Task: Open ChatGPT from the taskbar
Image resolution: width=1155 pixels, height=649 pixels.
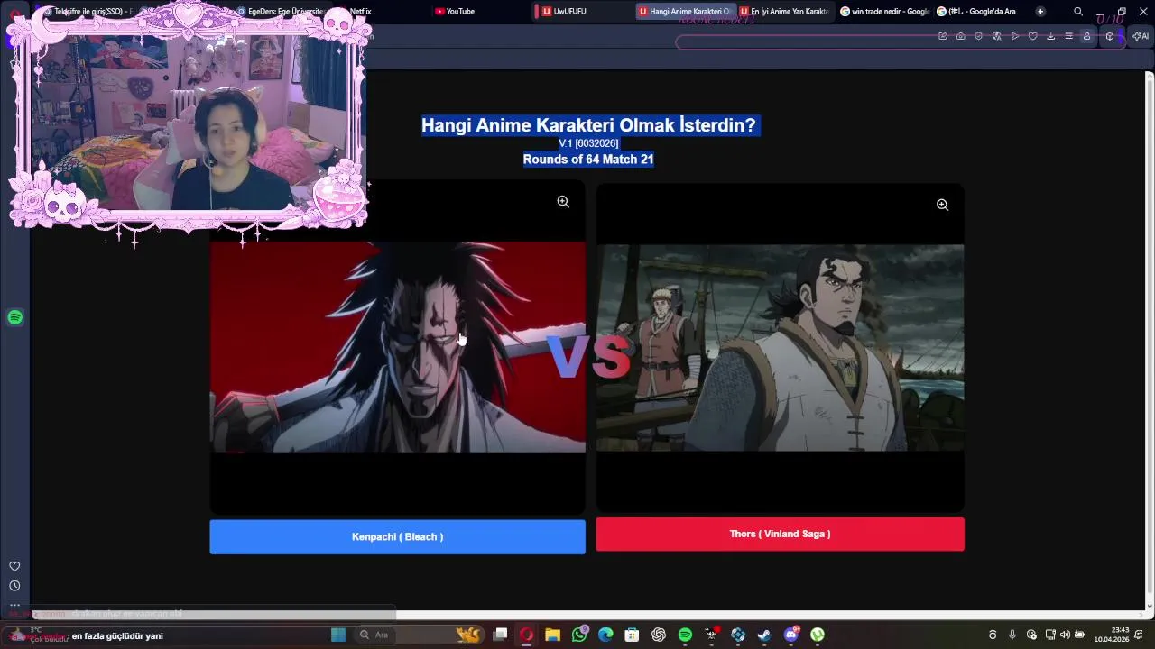Action: tap(659, 635)
